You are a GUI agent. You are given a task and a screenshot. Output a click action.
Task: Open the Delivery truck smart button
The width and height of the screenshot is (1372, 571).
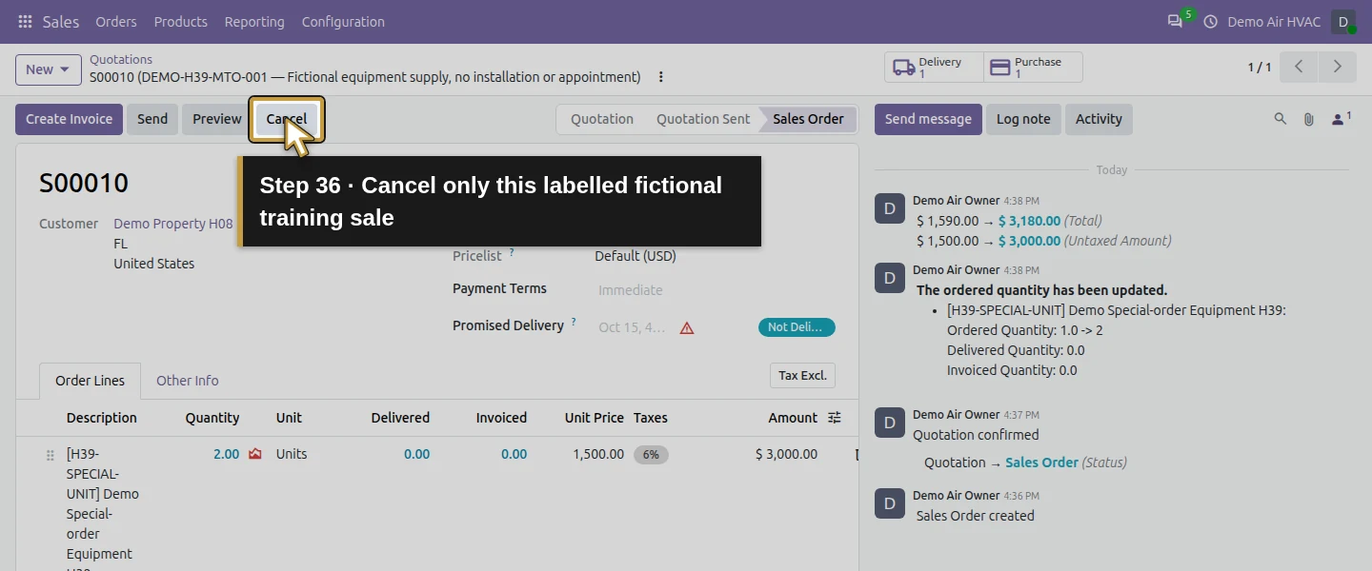point(934,68)
